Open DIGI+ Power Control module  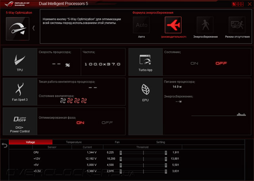pyautogui.click(x=20, y=121)
